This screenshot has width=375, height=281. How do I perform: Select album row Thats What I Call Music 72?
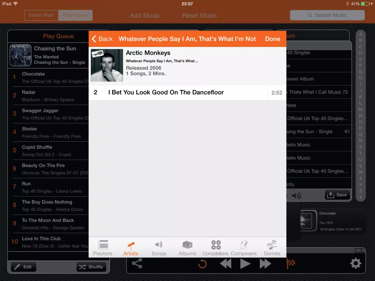pos(319,92)
